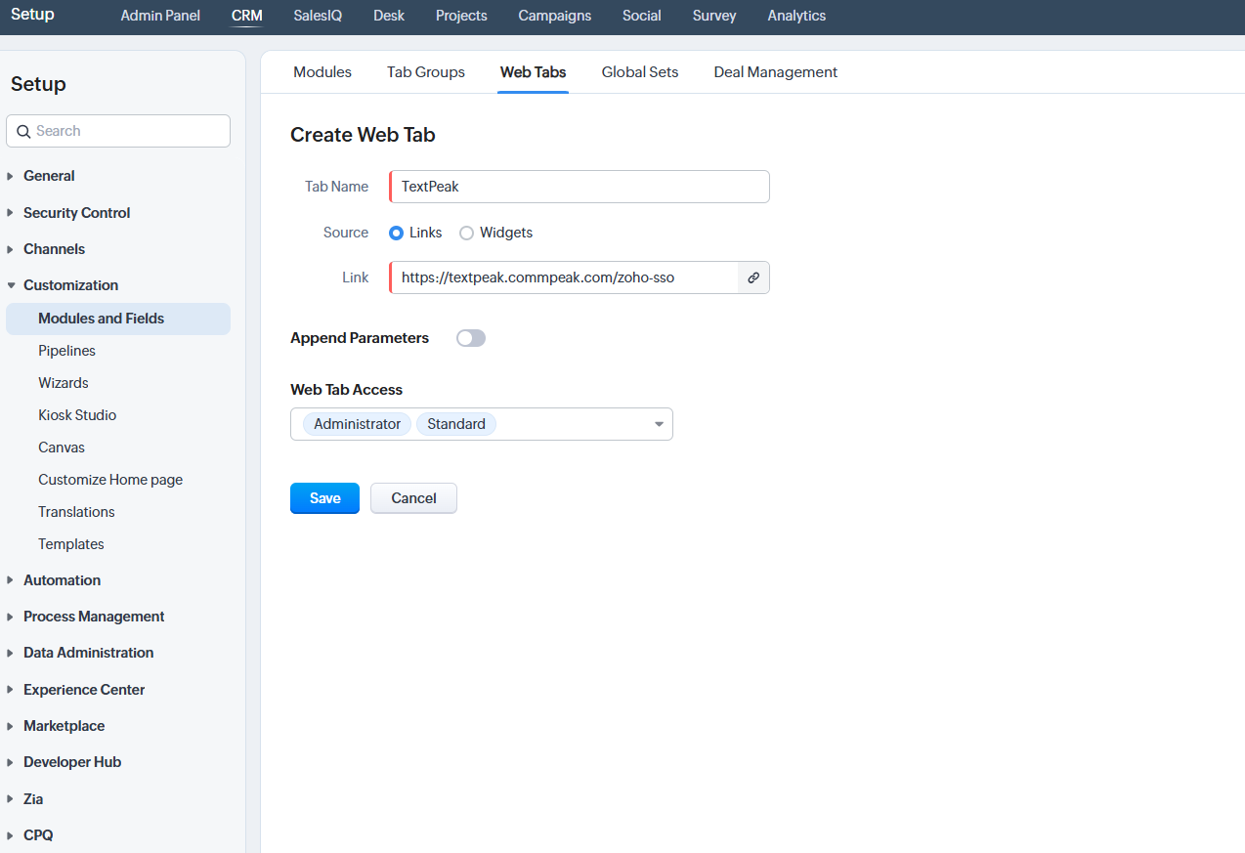This screenshot has width=1245, height=853.
Task: Expand the Automation section
Action: pos(62,580)
